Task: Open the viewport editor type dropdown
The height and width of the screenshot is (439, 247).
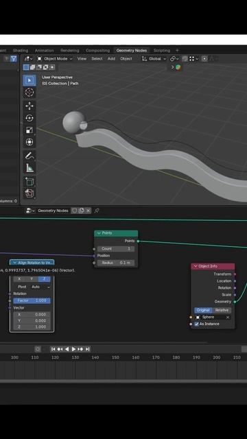Action: click(28, 58)
